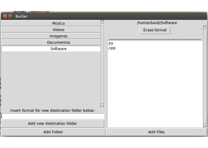Select the .py format entry
The height and width of the screenshot is (148, 208).
(x=110, y=43)
